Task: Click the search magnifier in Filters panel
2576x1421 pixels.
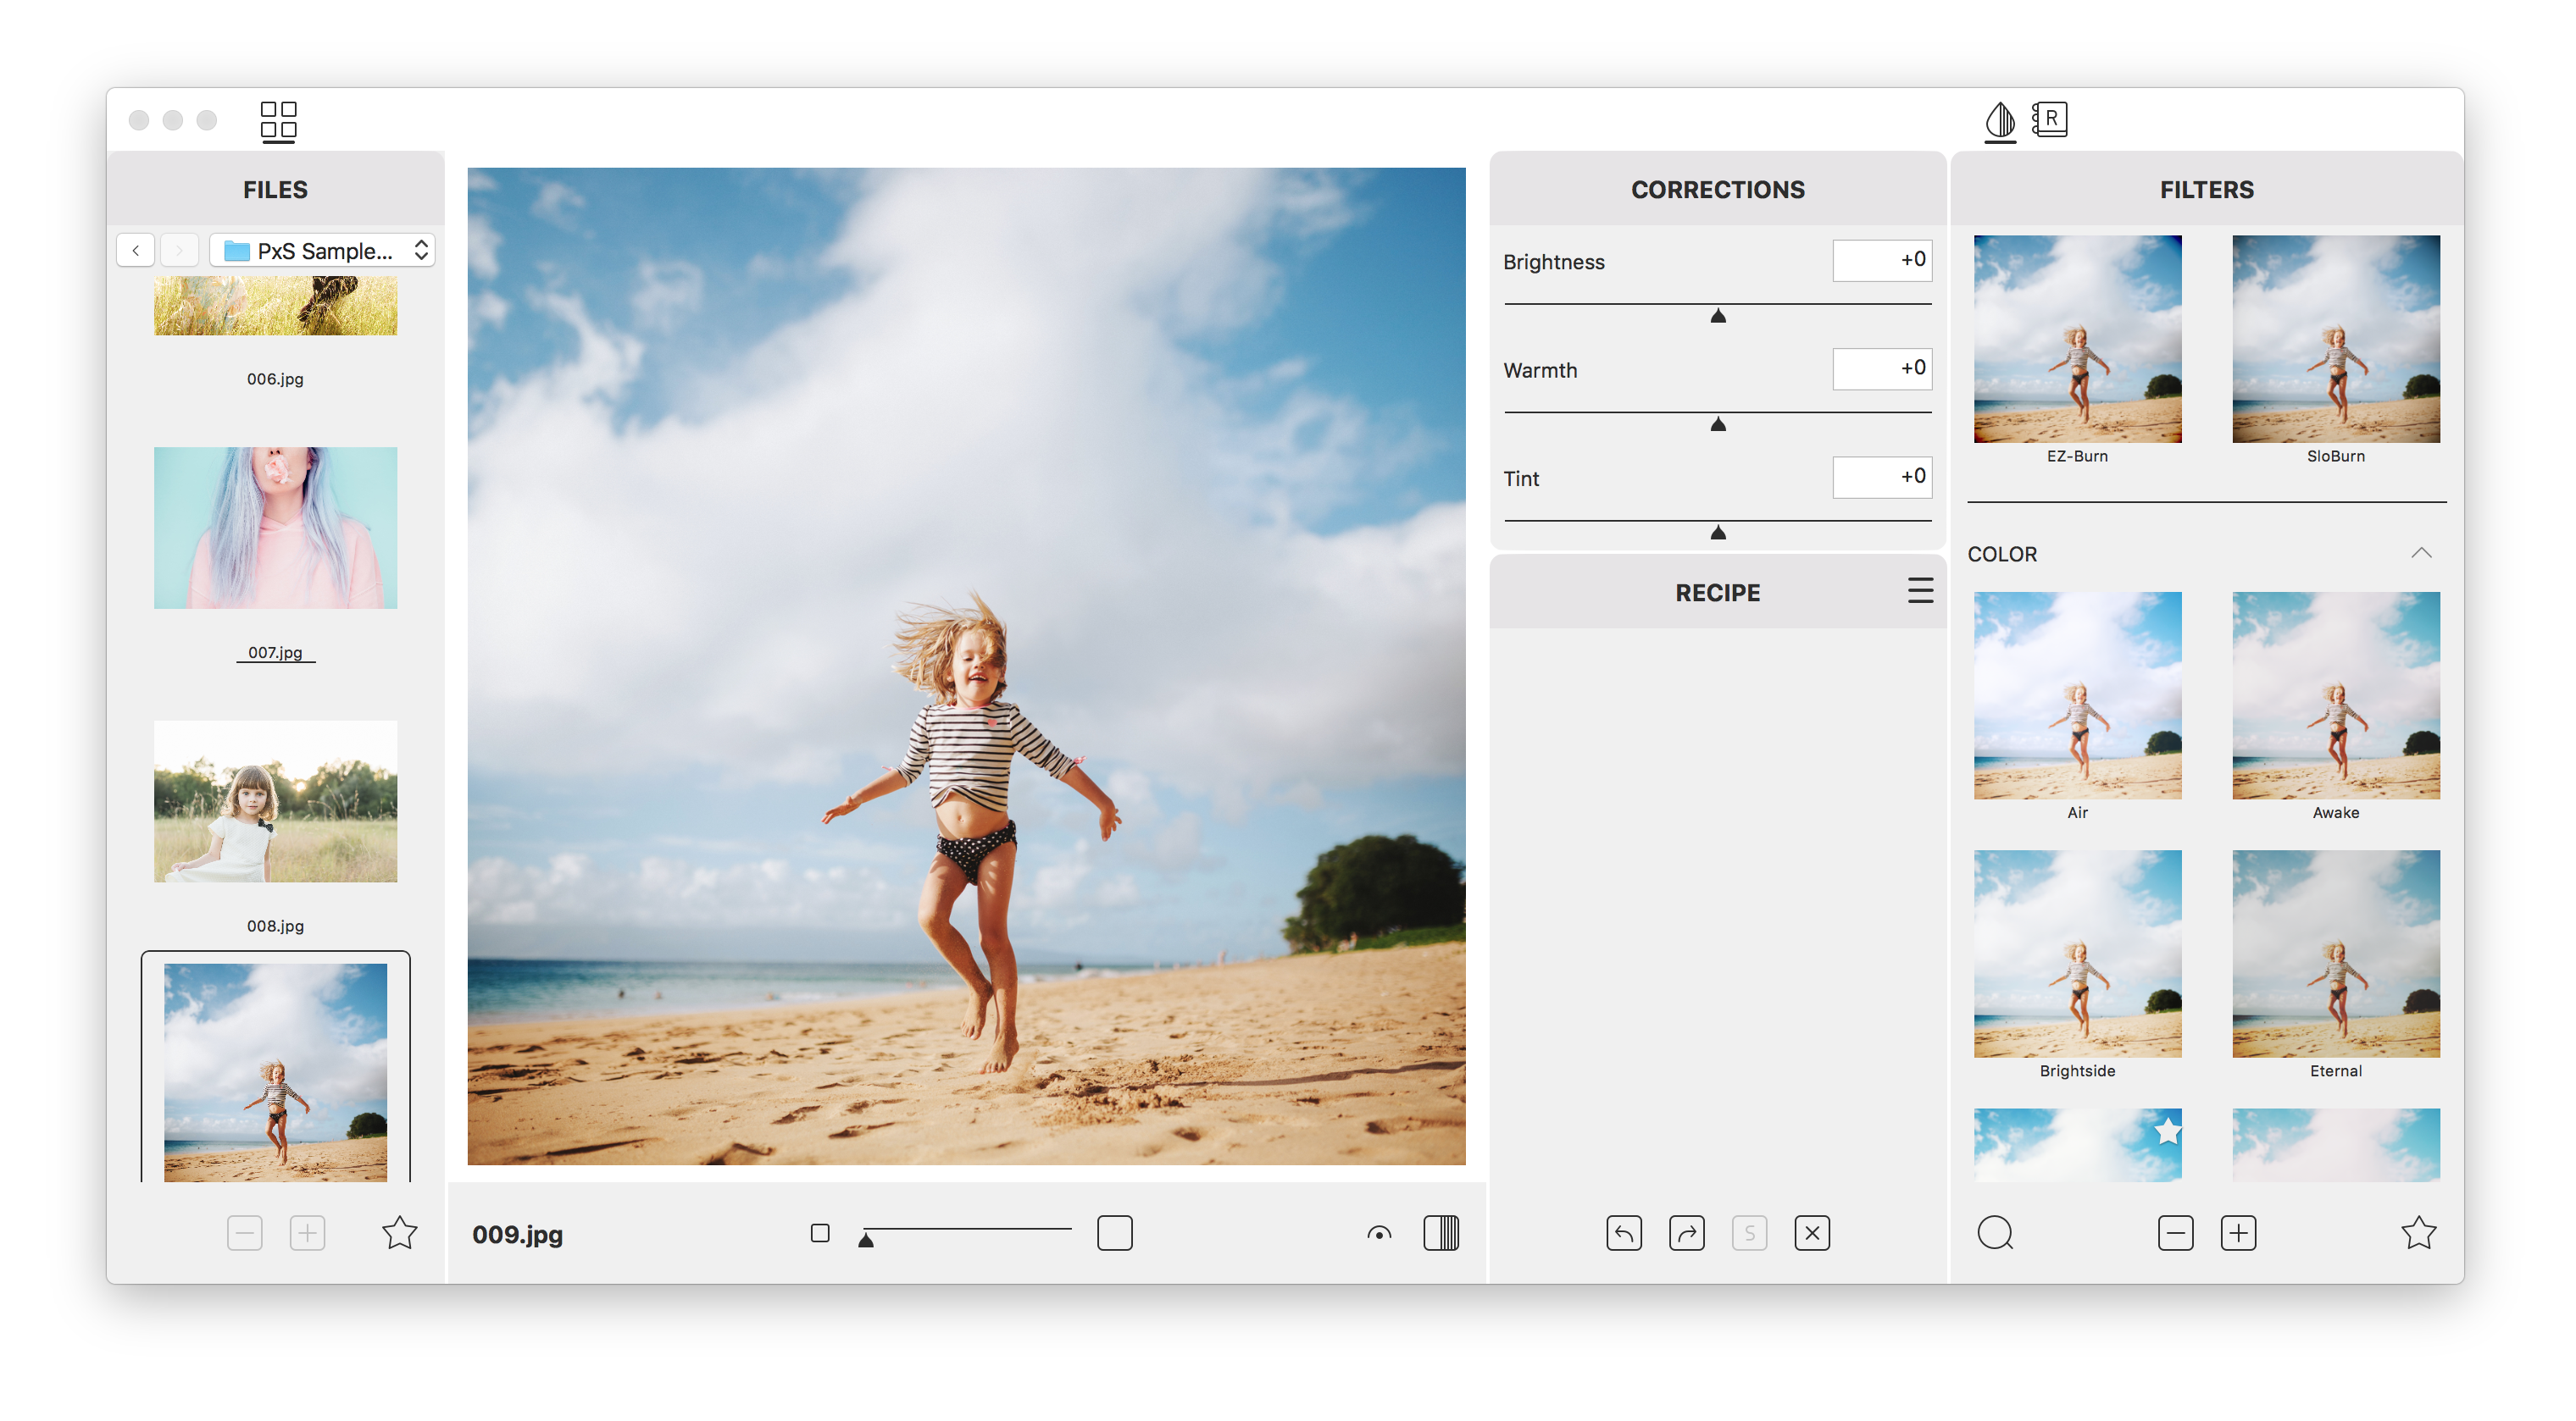Action: (x=1995, y=1233)
